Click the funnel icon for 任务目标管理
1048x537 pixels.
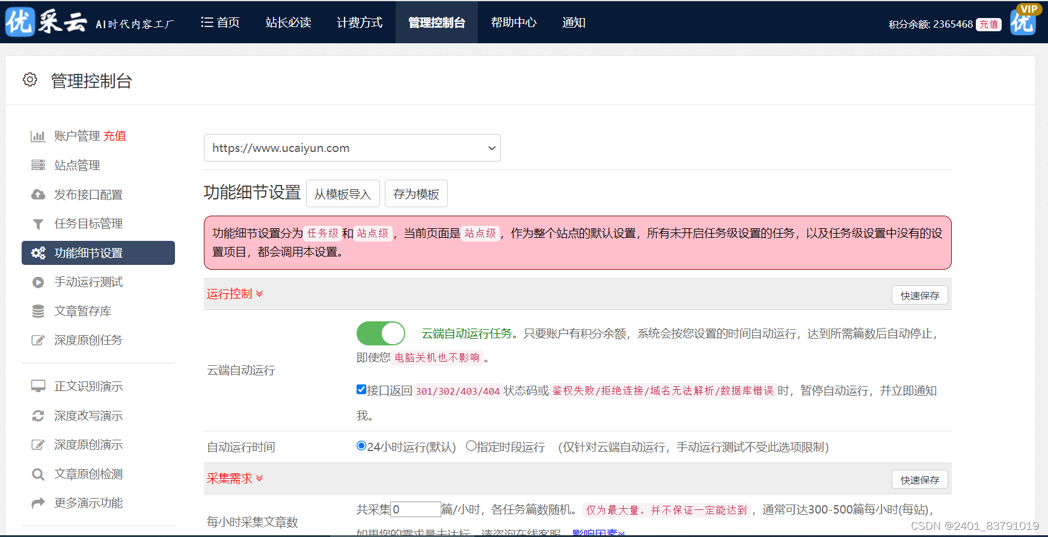pyautogui.click(x=38, y=224)
